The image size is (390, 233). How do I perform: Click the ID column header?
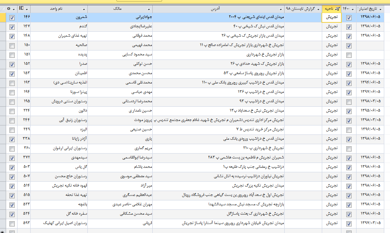[24, 9]
